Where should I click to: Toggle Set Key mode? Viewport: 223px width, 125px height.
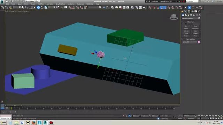[180, 118]
